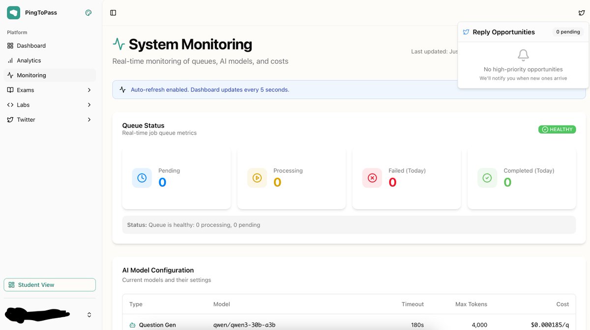Open the Exams menu item
Image resolution: width=590 pixels, height=330 pixels.
point(50,90)
